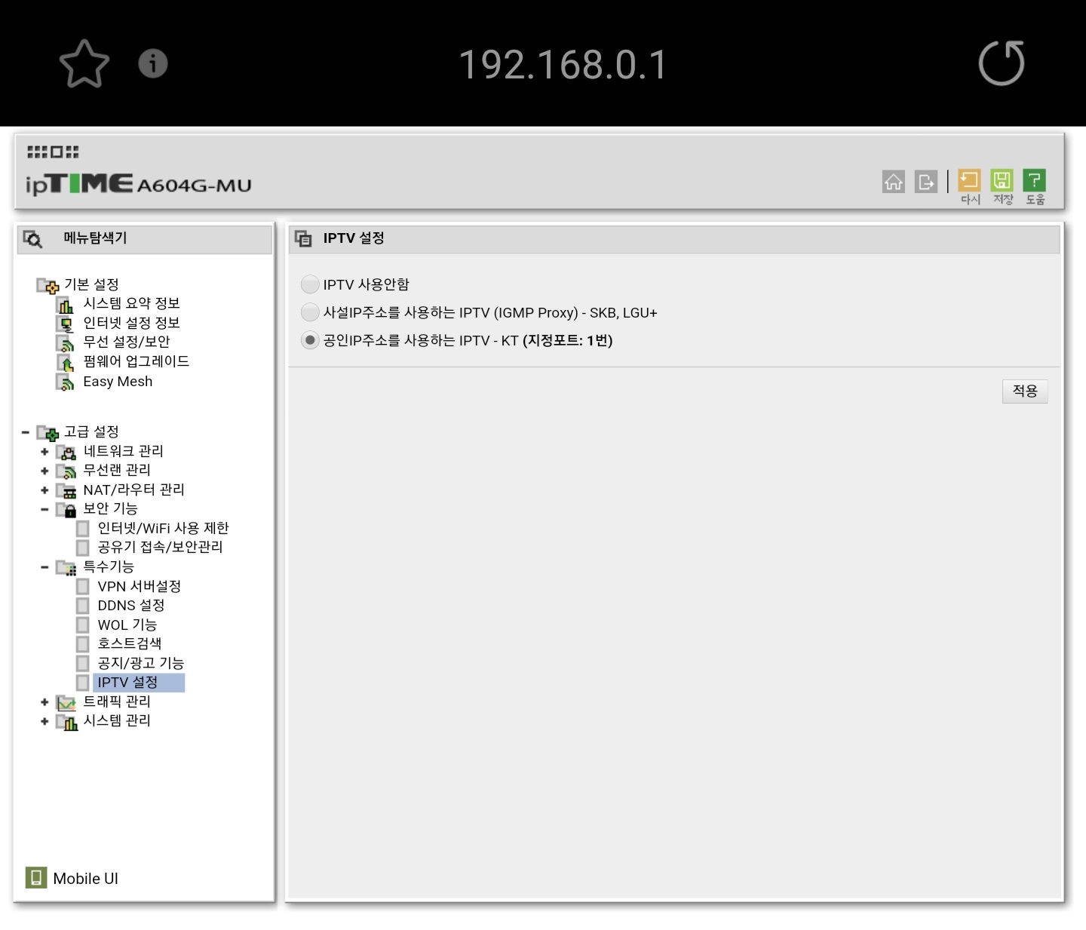This screenshot has width=1086, height=930.
Task: Click the 저장 save icon
Action: point(1002,186)
